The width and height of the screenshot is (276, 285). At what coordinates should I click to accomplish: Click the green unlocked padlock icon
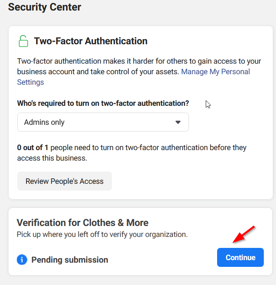tap(23, 41)
